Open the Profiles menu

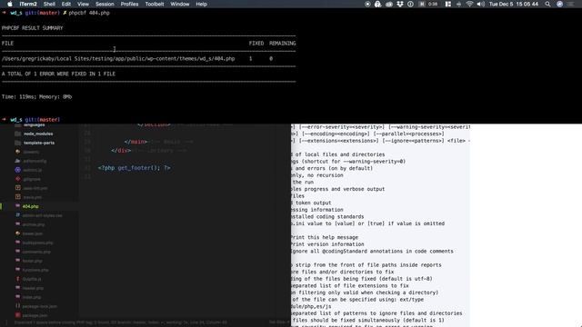(129, 4)
